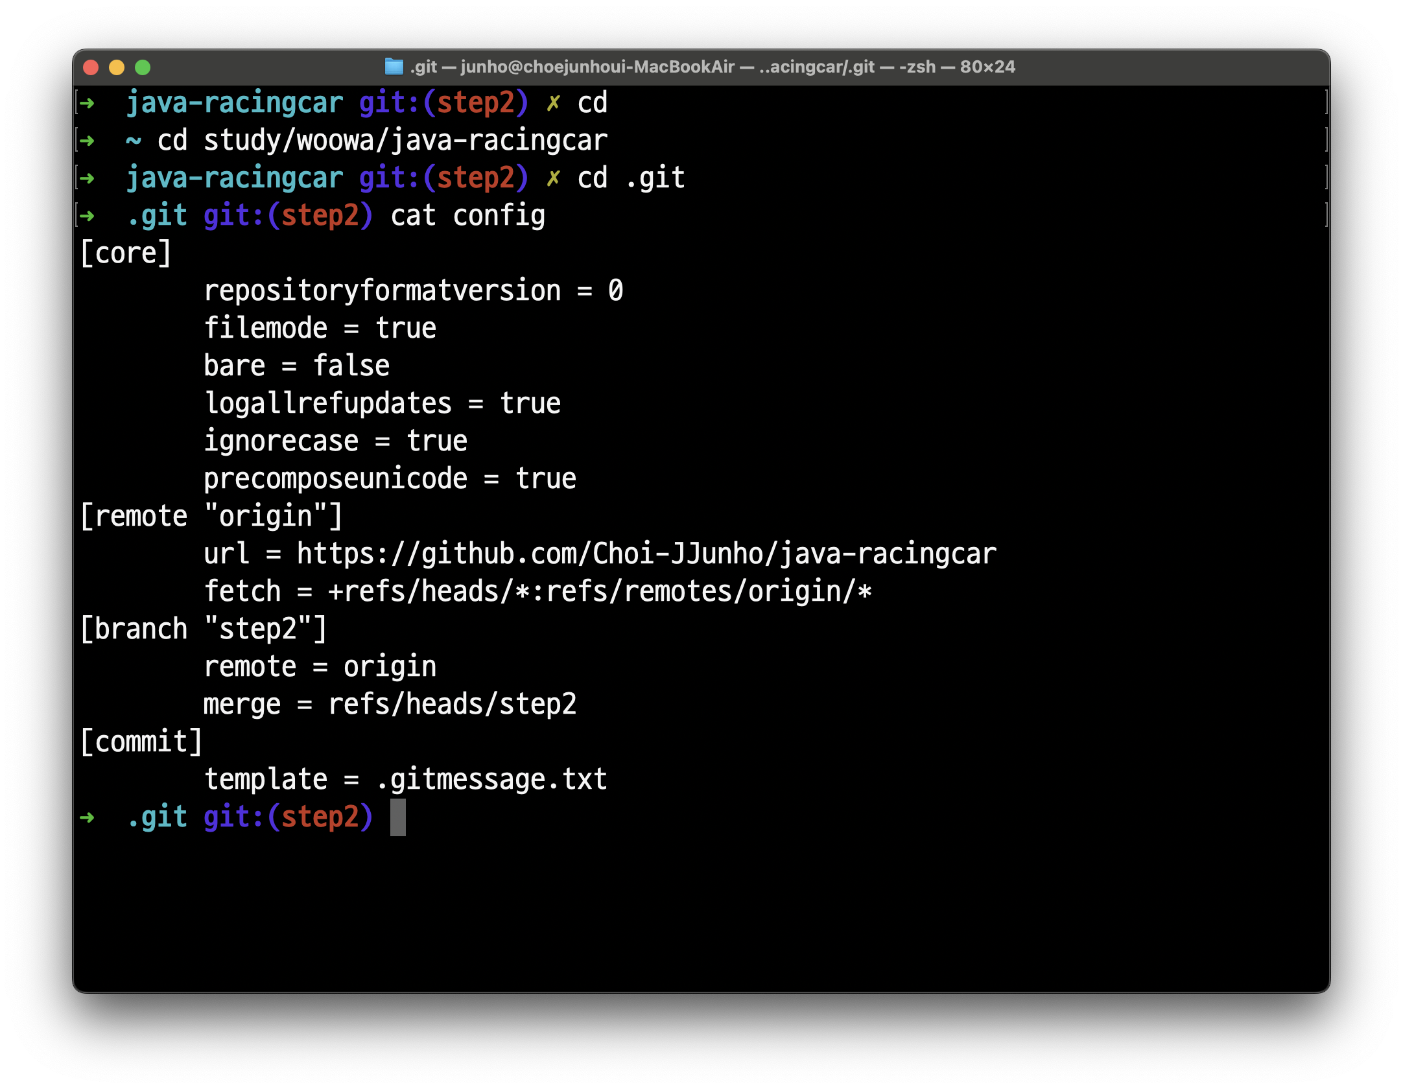Click the red close window button
1403x1089 pixels.
click(x=91, y=67)
